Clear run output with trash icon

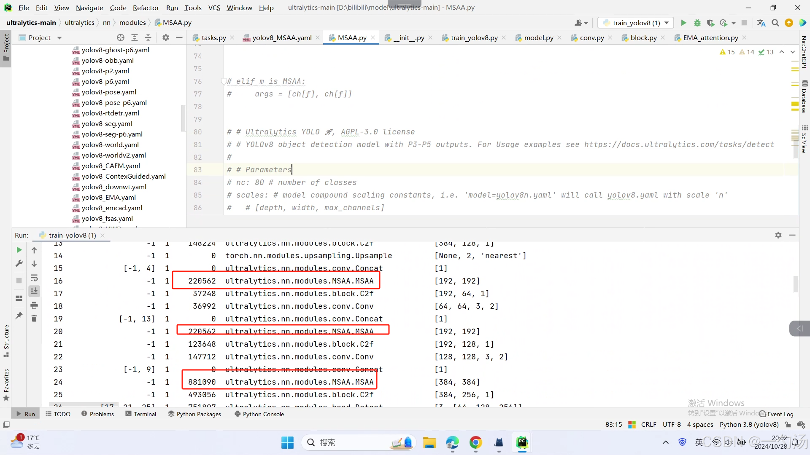[x=34, y=318]
